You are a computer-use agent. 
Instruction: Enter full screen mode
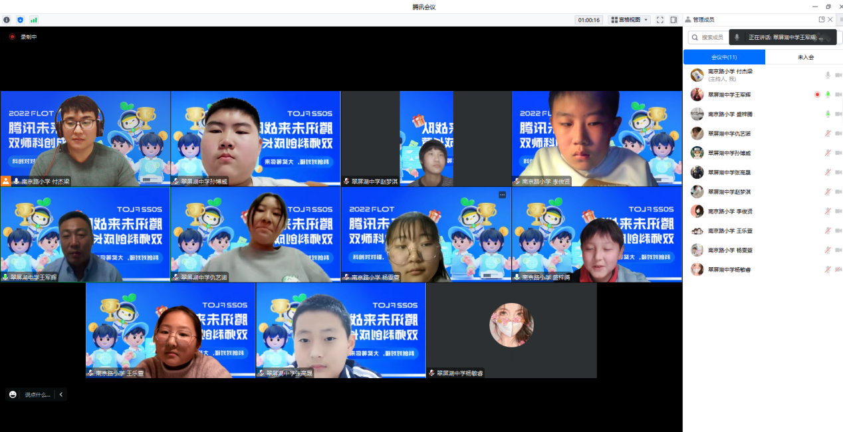tap(660, 20)
